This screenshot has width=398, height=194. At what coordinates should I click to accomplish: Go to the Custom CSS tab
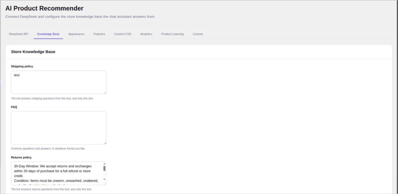pyautogui.click(x=122, y=34)
